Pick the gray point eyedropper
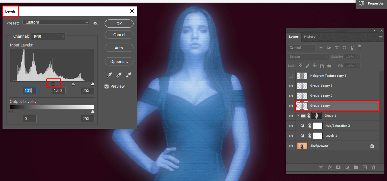387x181 pixels. coord(119,75)
